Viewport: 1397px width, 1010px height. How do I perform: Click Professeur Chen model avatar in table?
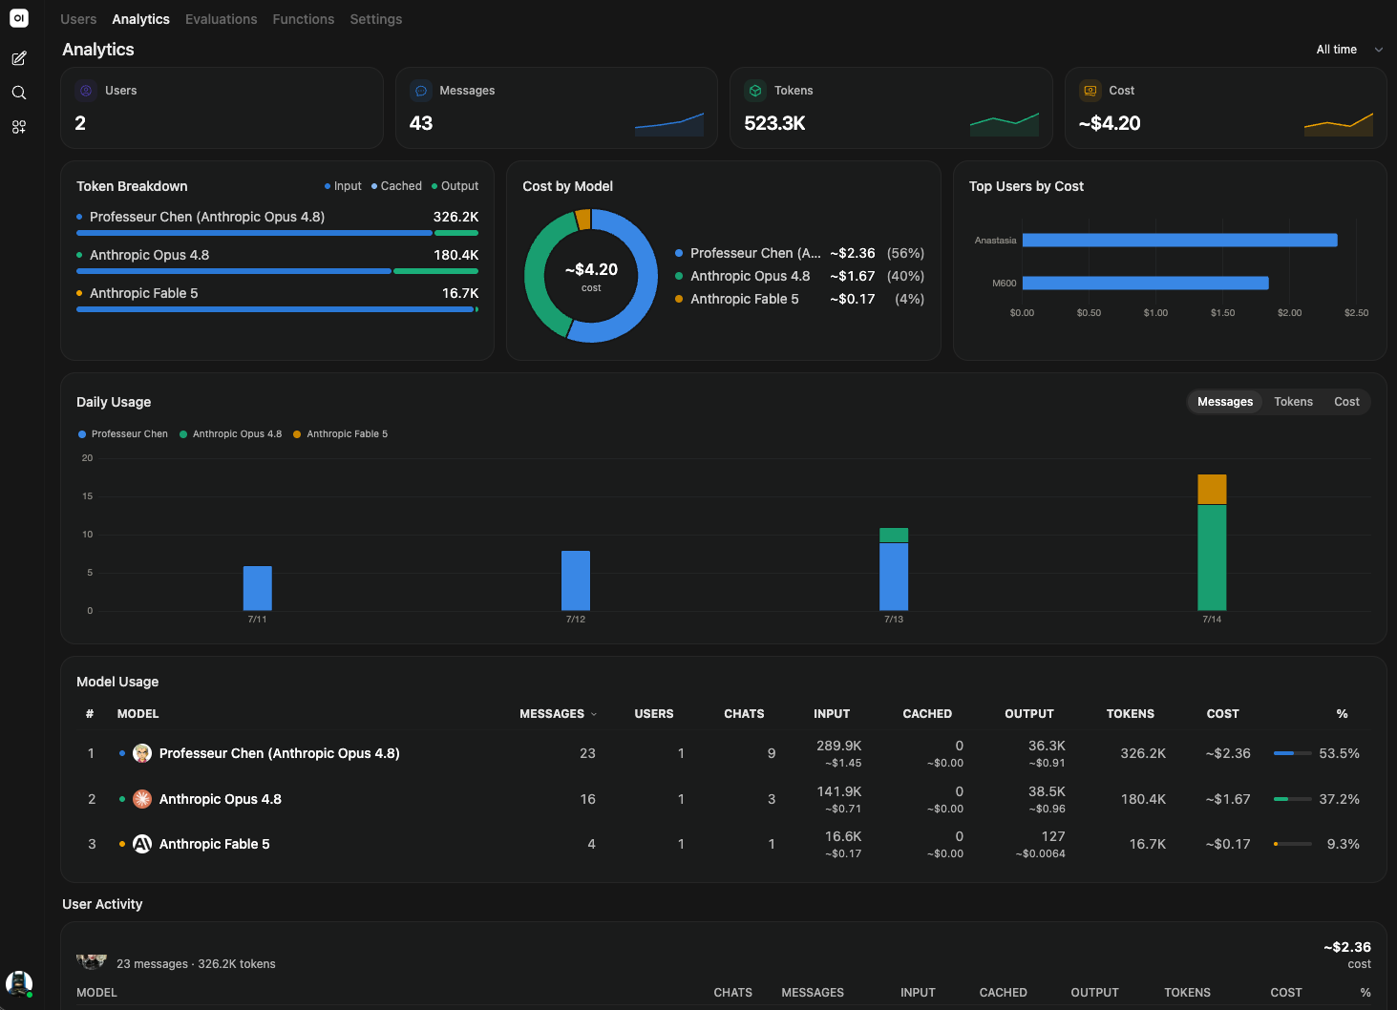coord(142,753)
